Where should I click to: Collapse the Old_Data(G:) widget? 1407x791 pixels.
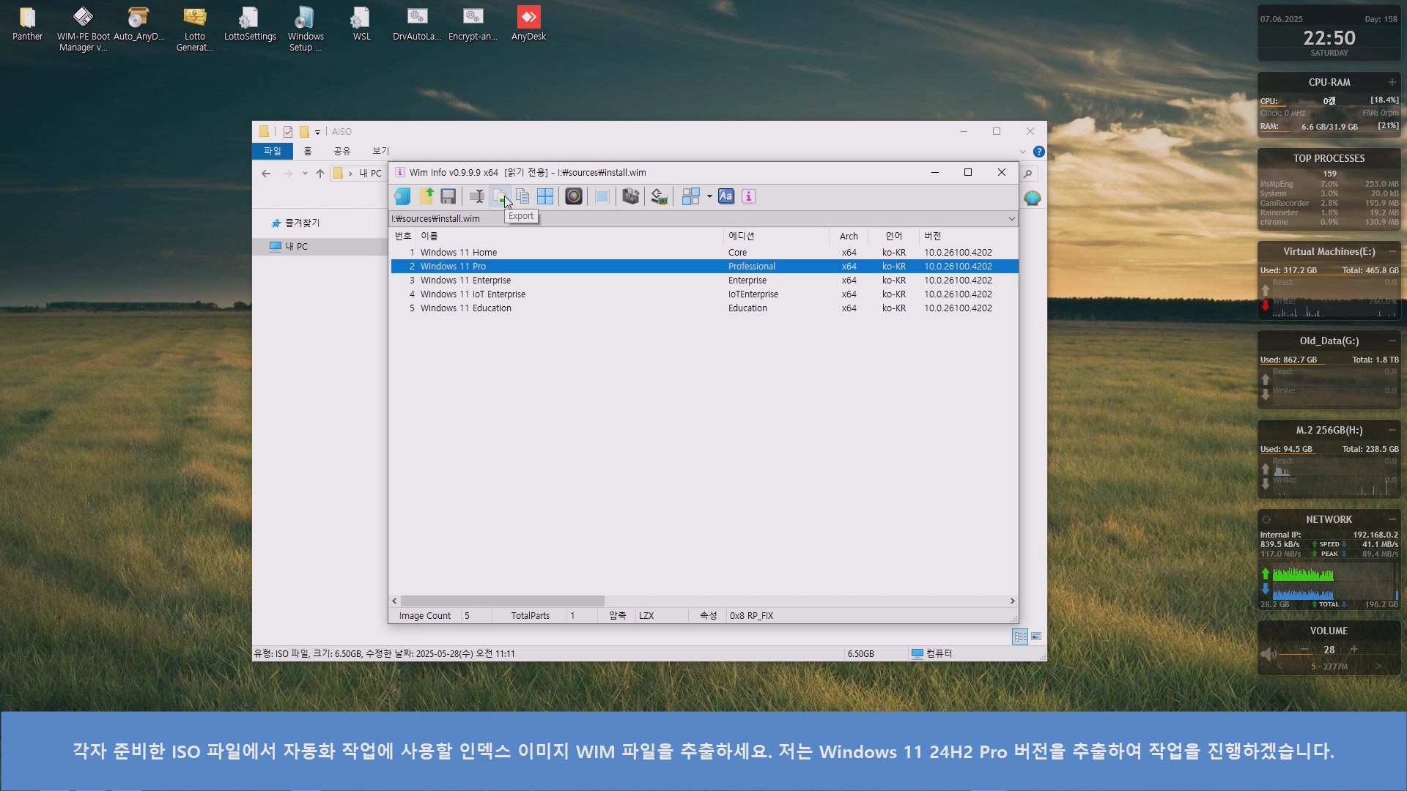[x=1392, y=341]
